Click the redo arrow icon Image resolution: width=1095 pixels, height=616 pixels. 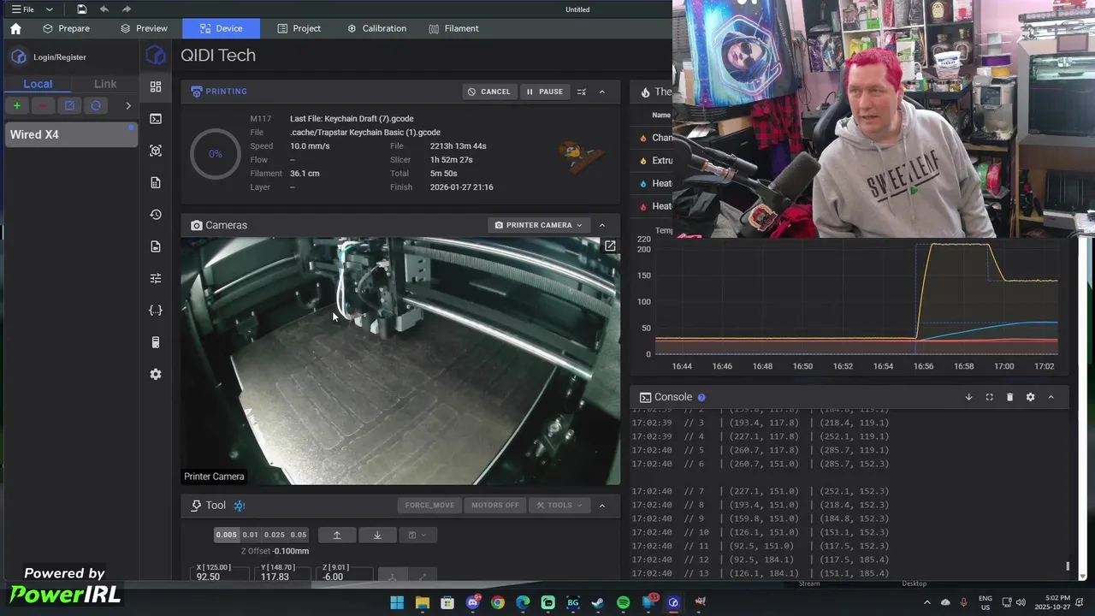coord(127,9)
